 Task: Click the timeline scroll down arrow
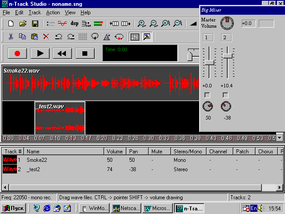pyautogui.click(x=280, y=138)
